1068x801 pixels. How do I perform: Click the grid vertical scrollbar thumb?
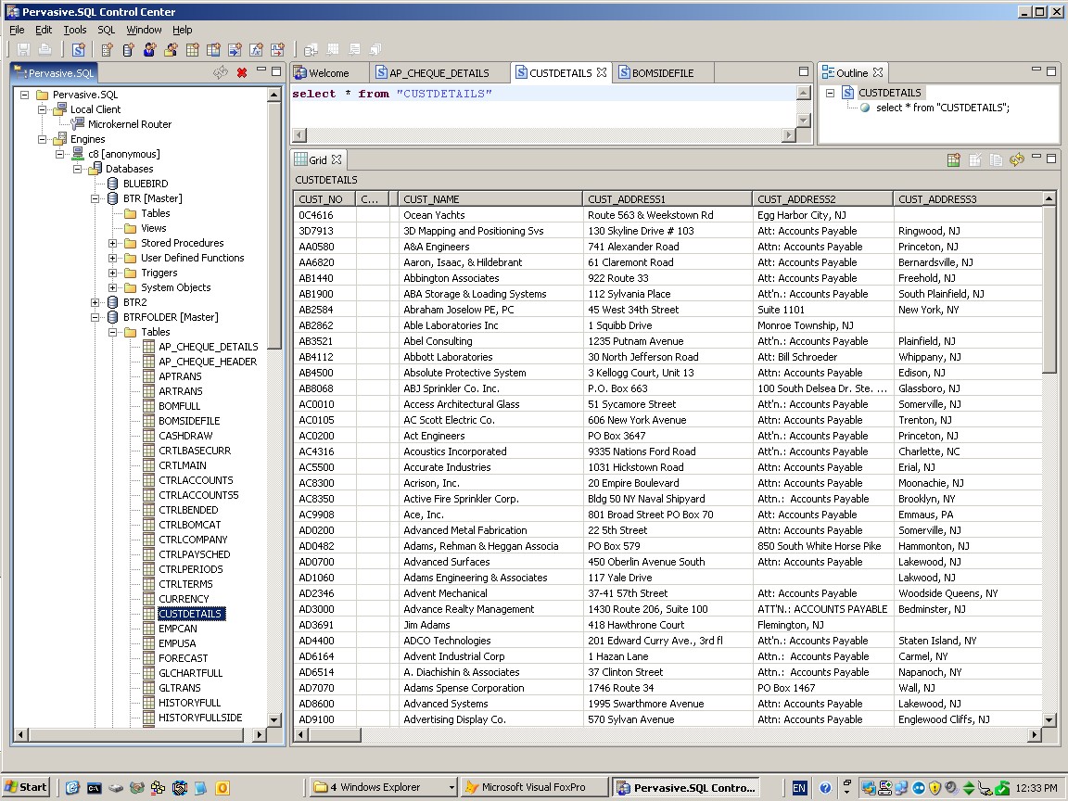click(x=1049, y=289)
